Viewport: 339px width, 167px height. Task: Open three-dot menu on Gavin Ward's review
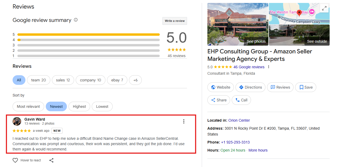click(184, 121)
